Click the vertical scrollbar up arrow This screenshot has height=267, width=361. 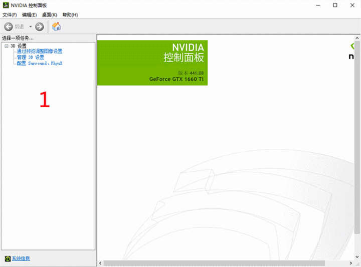click(357, 38)
